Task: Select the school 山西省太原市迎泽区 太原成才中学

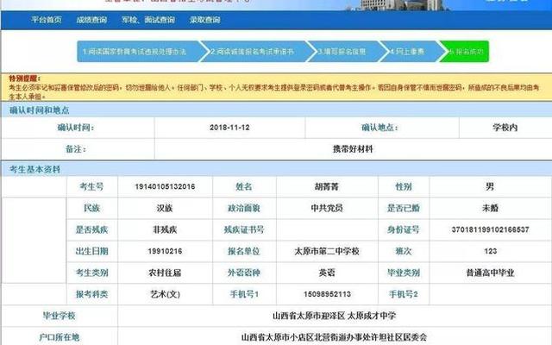Action: [334, 316]
